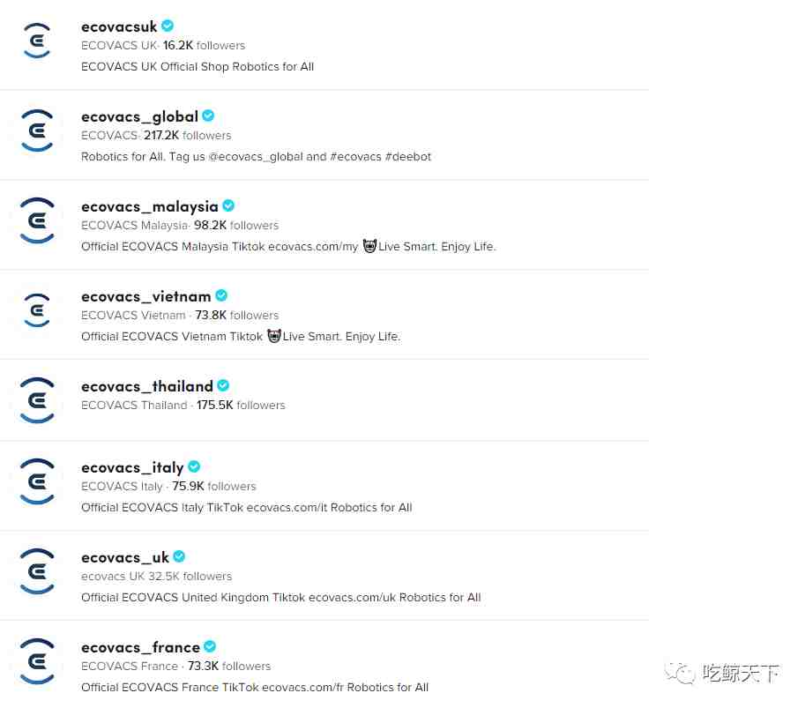Click the ecovacs_global profile avatar
805x708 pixels.
tap(37, 130)
